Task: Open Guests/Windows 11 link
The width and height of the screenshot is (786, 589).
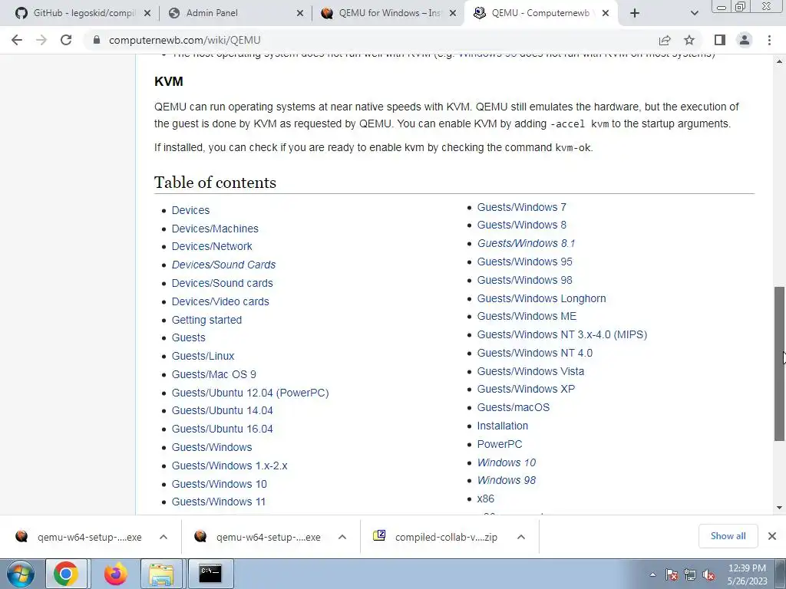Action: (x=219, y=502)
